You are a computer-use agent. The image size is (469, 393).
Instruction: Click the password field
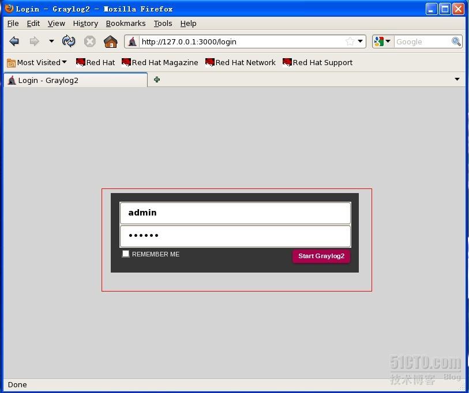[x=235, y=236]
